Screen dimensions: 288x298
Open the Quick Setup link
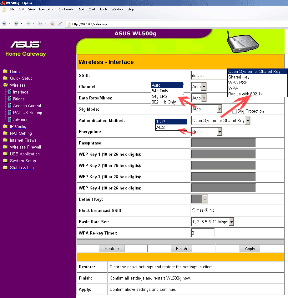tap(21, 78)
